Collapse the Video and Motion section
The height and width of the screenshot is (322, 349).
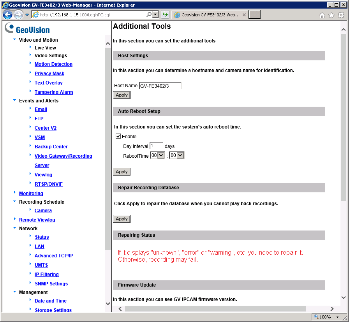pyautogui.click(x=15, y=40)
